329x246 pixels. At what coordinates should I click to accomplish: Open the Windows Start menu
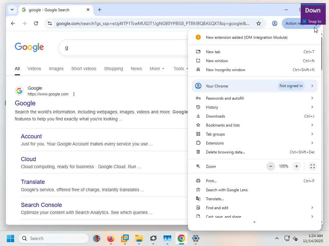coord(10,238)
